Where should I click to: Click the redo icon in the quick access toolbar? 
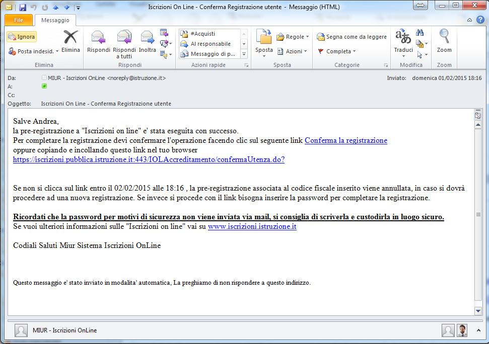click(x=45, y=7)
